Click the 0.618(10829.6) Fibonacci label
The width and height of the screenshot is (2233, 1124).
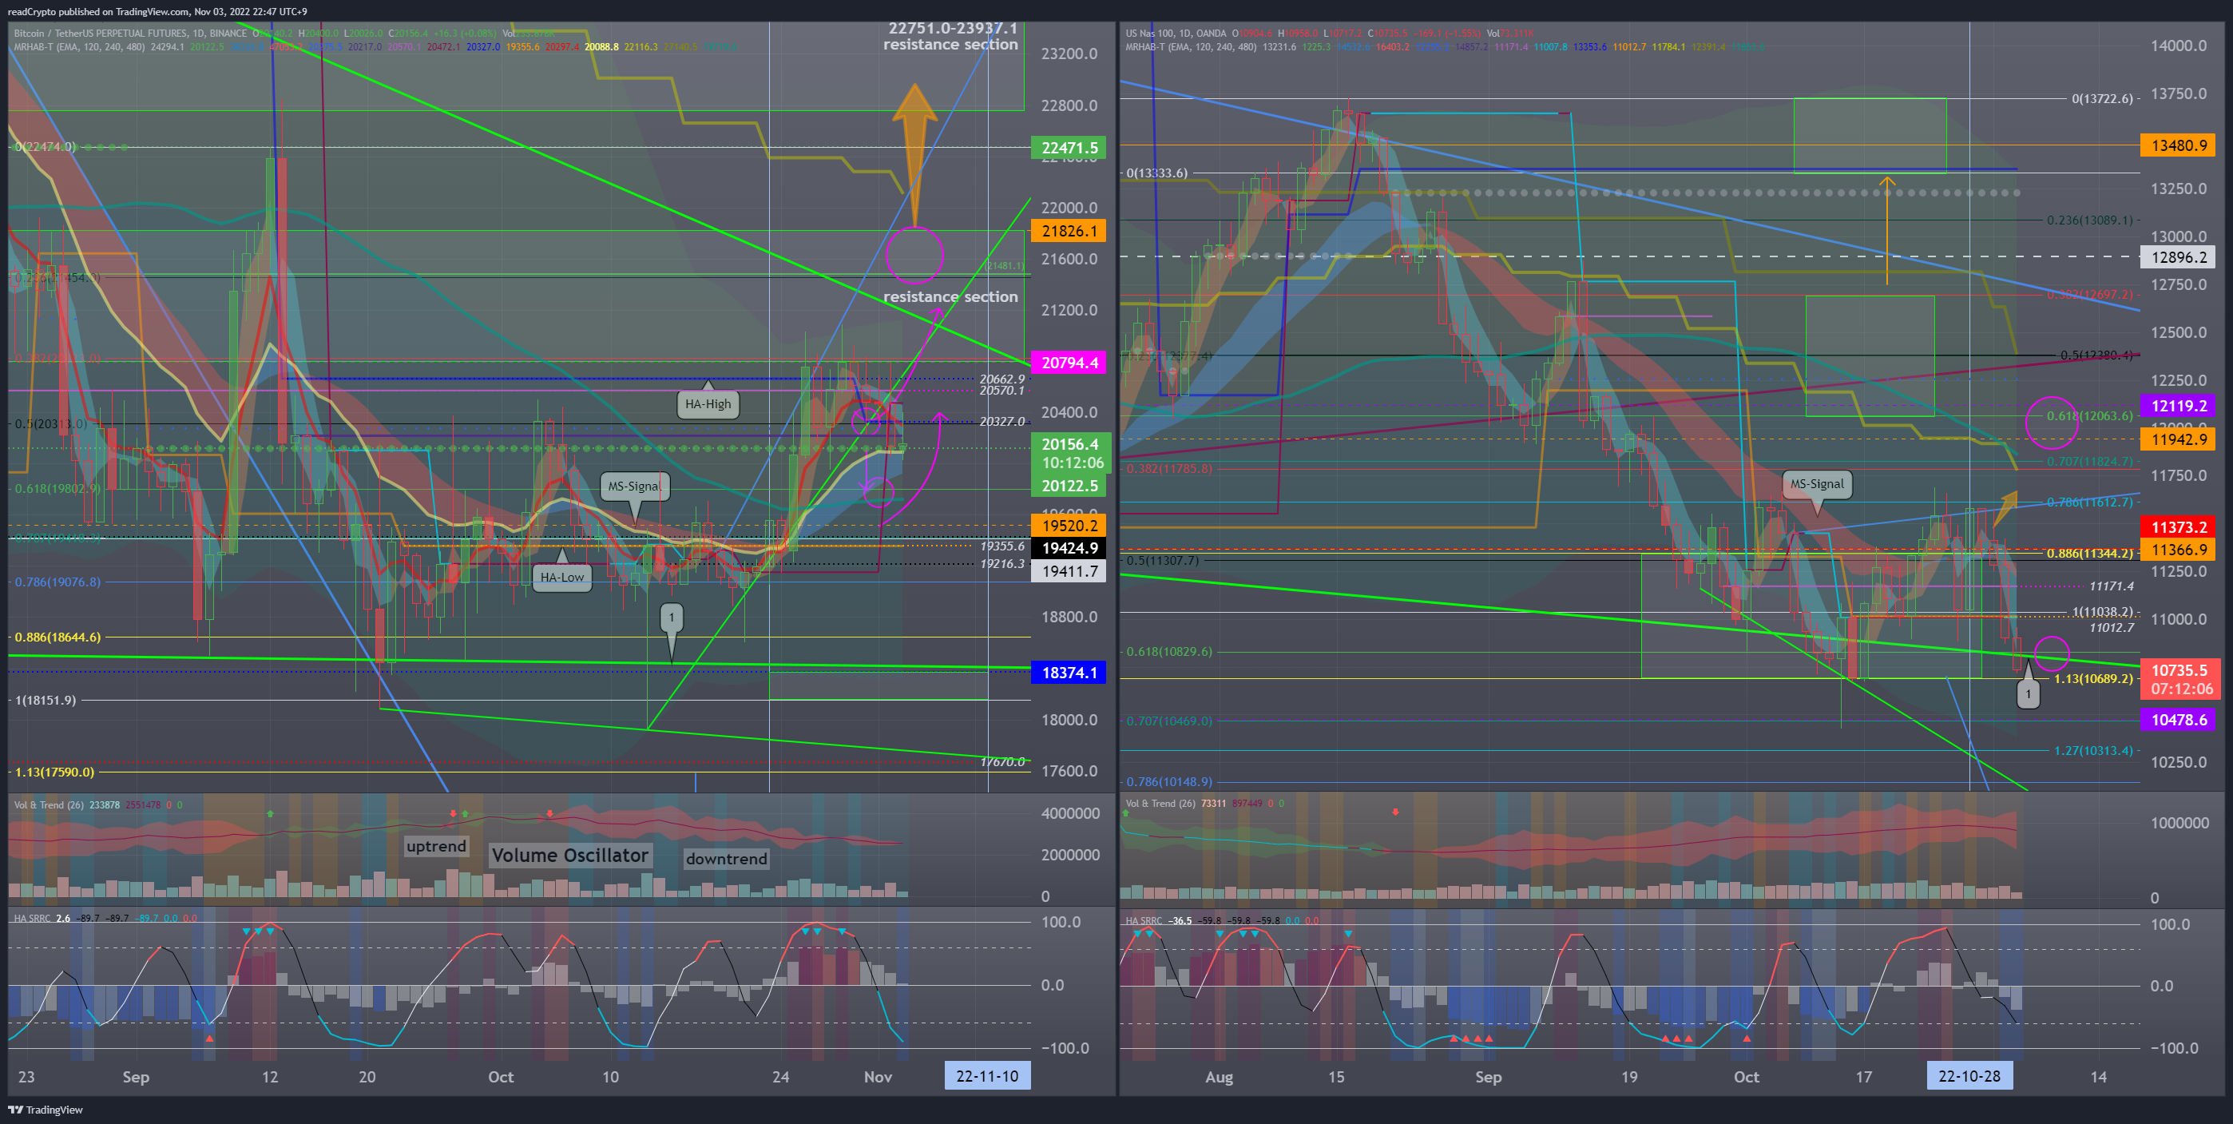[1168, 650]
